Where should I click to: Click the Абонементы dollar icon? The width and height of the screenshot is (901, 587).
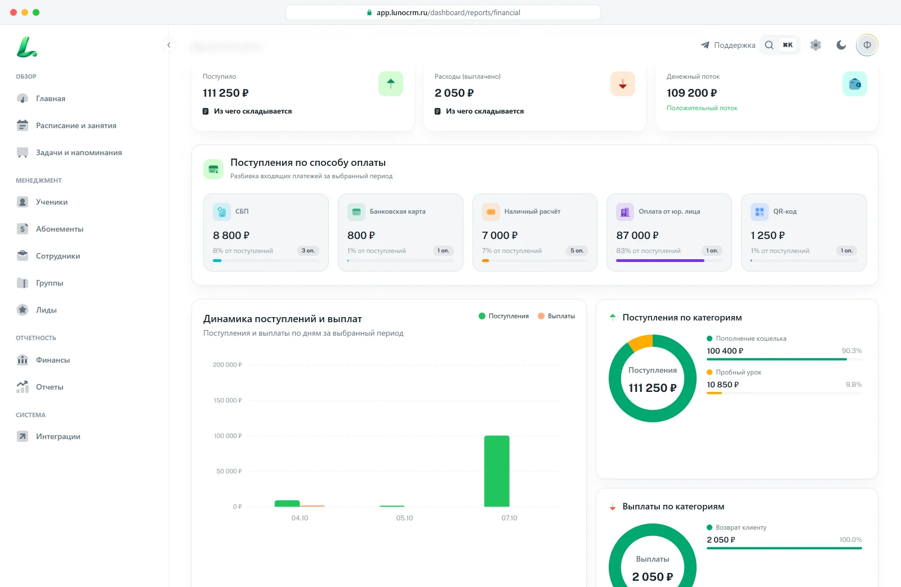[x=23, y=229]
